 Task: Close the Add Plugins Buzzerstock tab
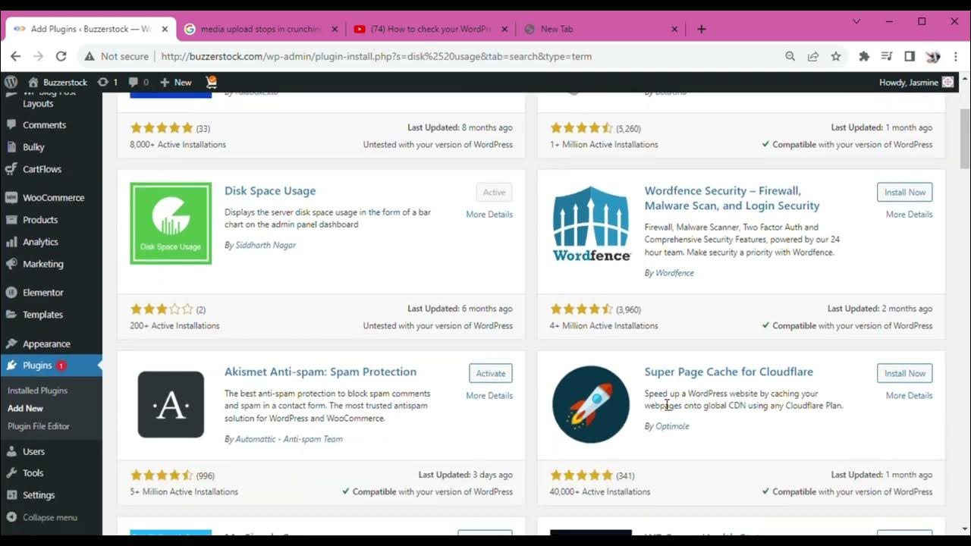(165, 29)
